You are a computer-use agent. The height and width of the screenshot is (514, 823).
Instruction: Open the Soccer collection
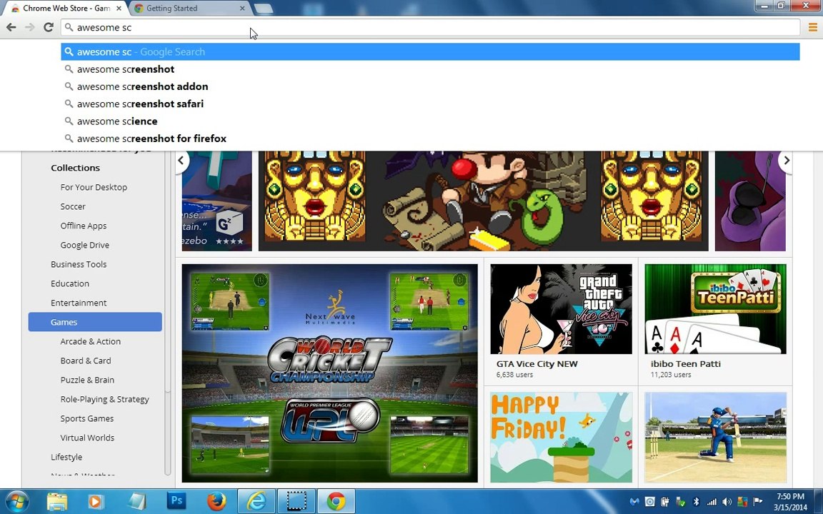[x=72, y=206]
